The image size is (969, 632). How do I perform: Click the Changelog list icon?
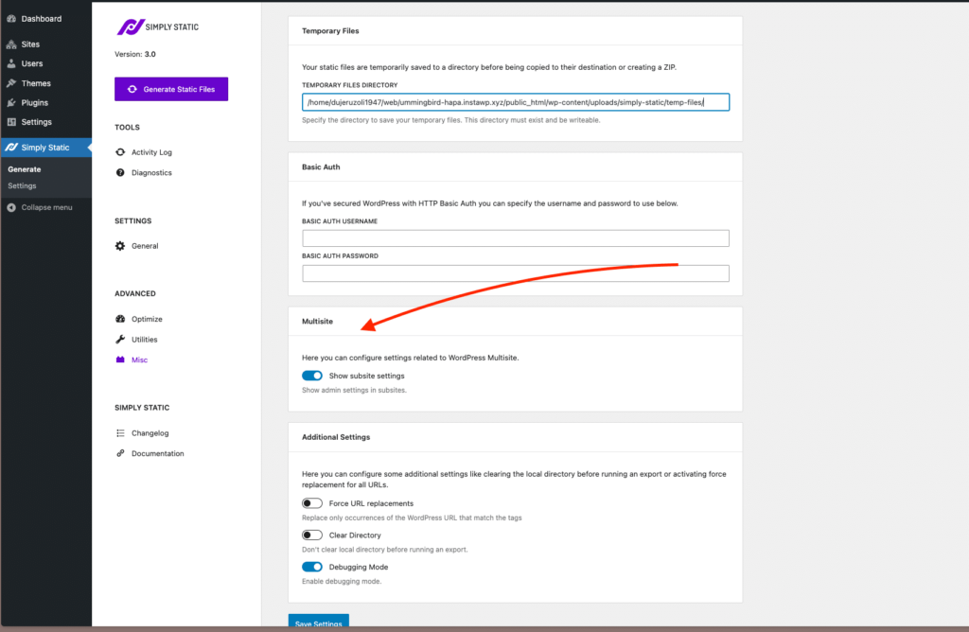[x=120, y=433]
